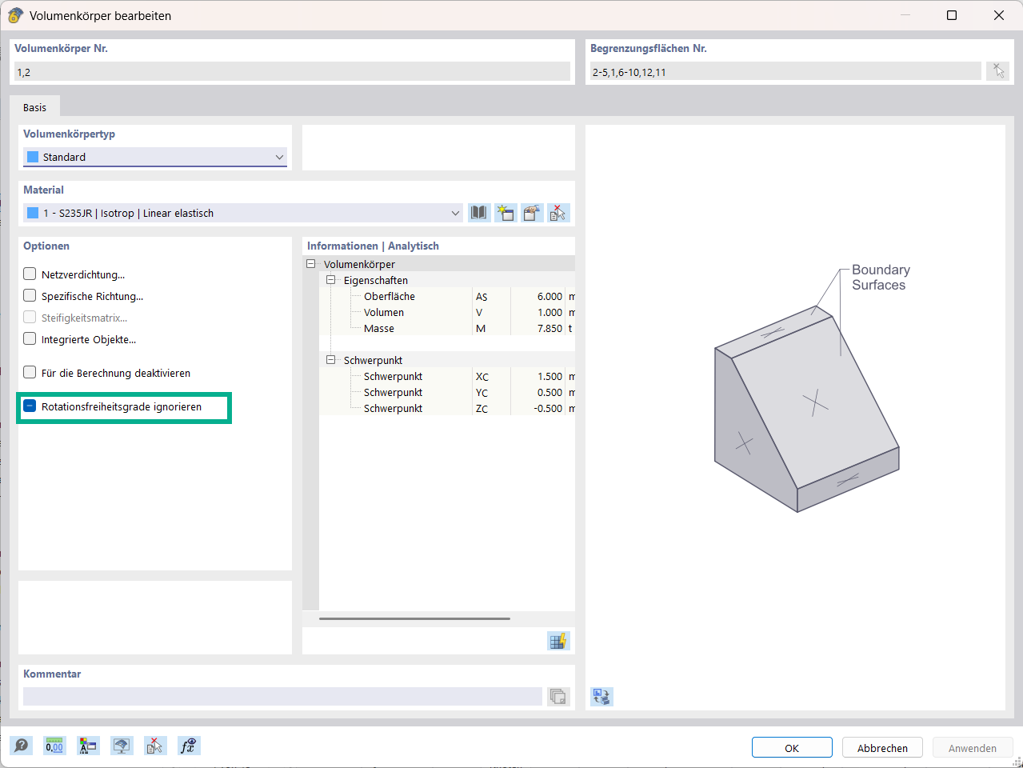The image size is (1023, 768).
Task: Collapse the Volumenkörper tree node
Action: coord(311,264)
